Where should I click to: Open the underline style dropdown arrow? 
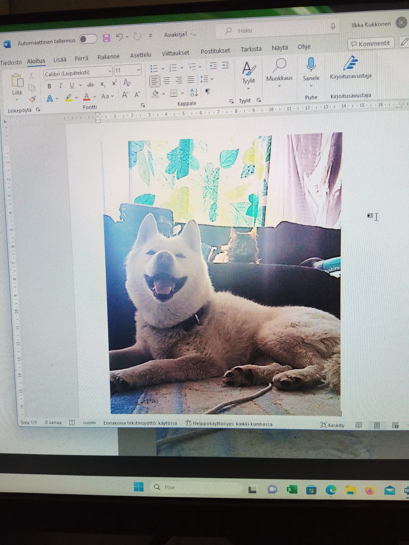point(80,85)
